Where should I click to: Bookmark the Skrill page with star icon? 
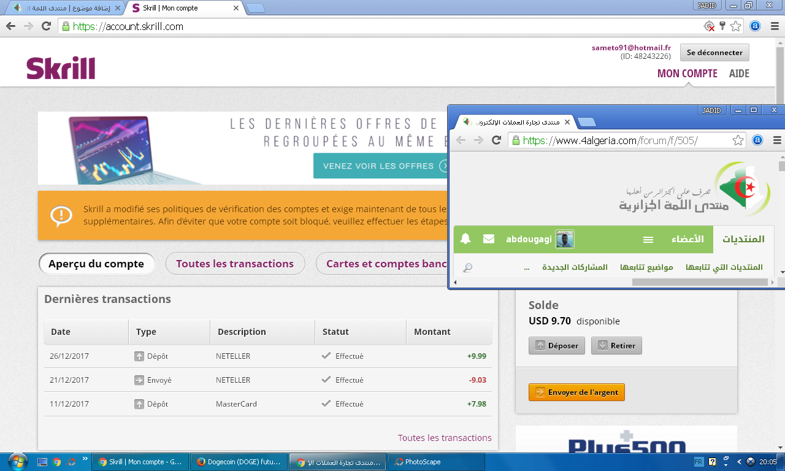pyautogui.click(x=736, y=26)
